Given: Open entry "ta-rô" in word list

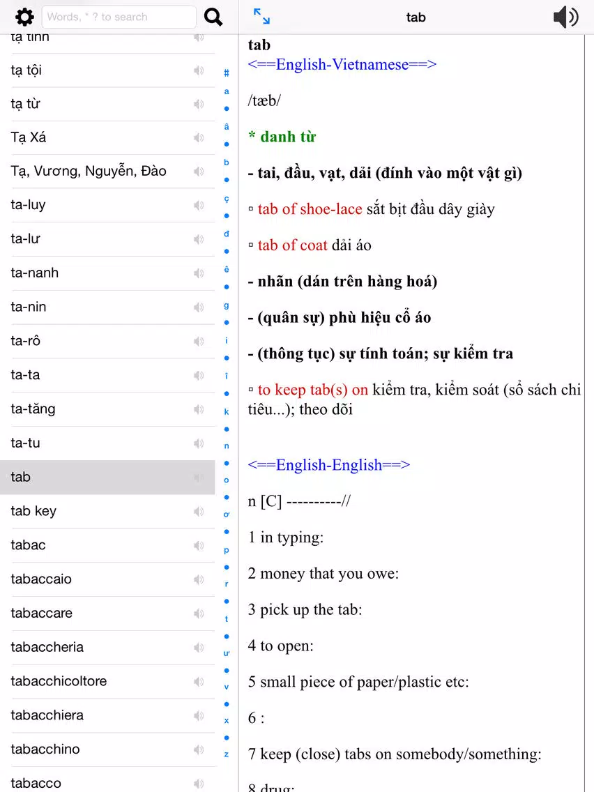Looking at the screenshot, I should pyautogui.click(x=107, y=342).
